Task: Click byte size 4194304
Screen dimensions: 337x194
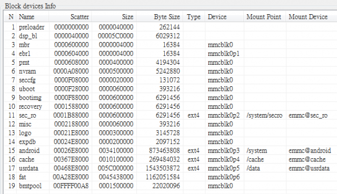Action: (167, 62)
